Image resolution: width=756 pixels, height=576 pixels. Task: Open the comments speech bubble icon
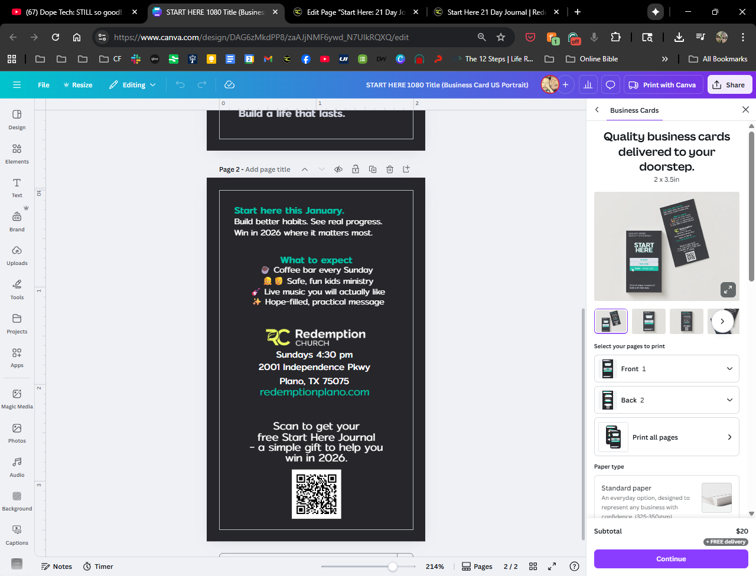[x=610, y=85]
